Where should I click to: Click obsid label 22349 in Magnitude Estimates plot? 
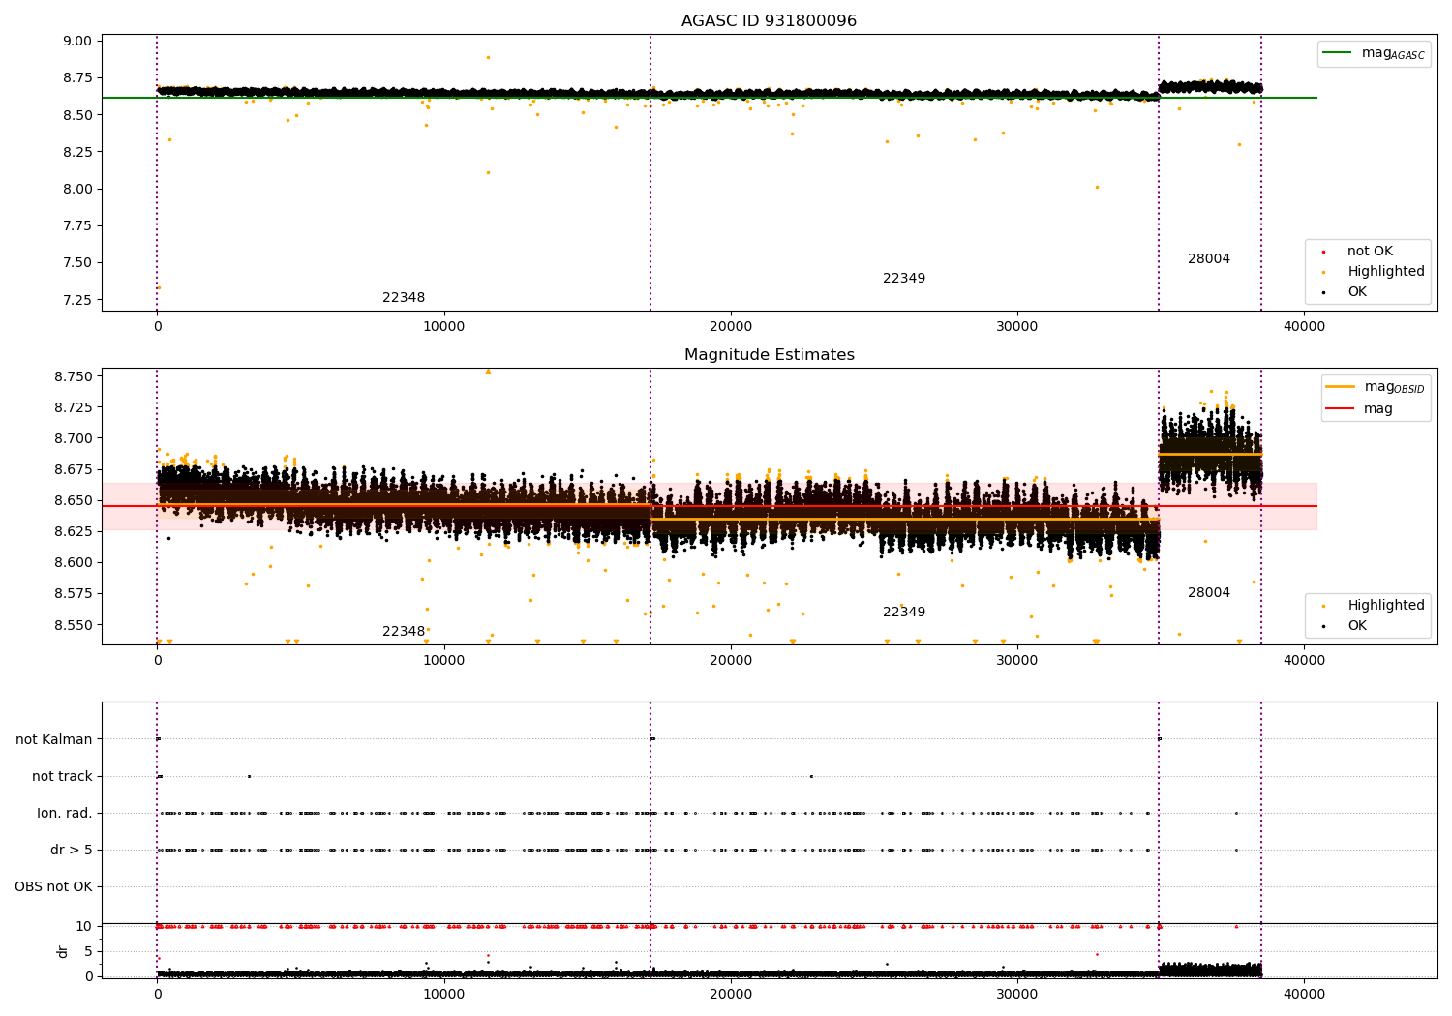pyautogui.click(x=904, y=613)
